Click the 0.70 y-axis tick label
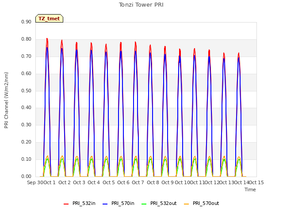The width and height of the screenshot is (283, 212). [27, 57]
